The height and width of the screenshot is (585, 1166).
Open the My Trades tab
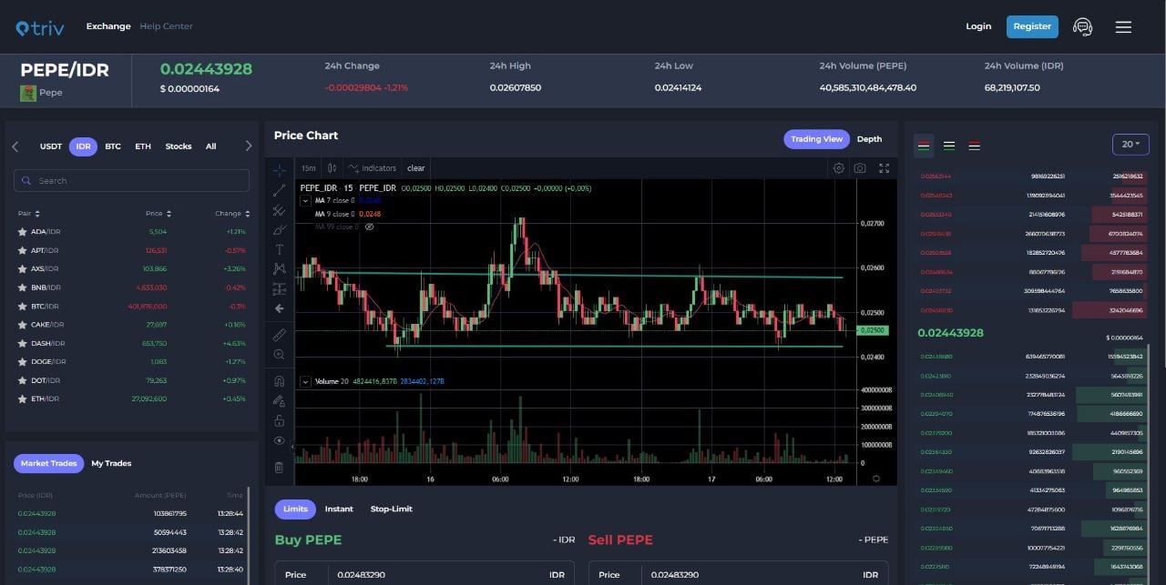pyautogui.click(x=110, y=463)
